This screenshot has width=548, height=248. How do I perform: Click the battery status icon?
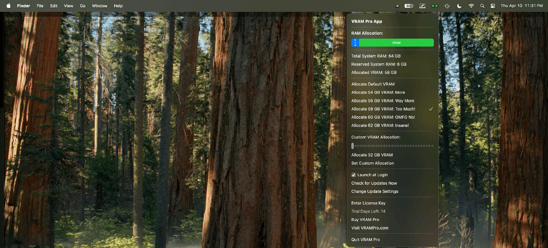[409, 6]
